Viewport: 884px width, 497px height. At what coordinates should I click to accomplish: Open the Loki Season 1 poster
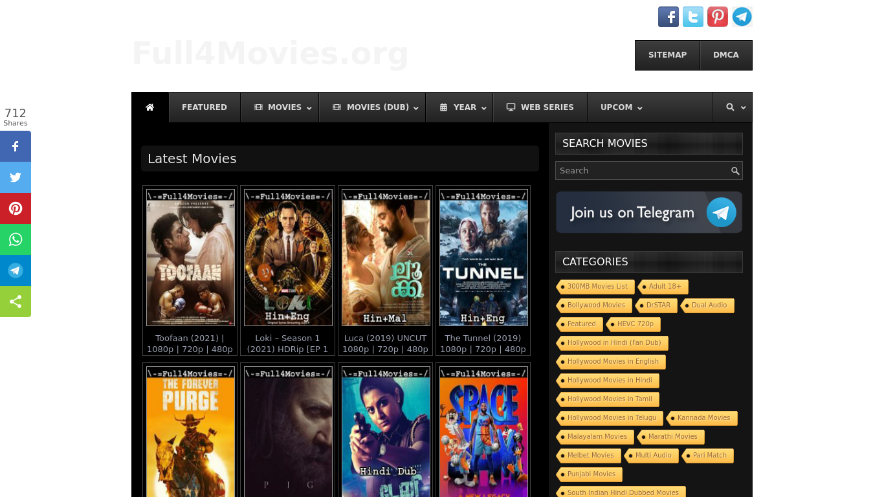coord(288,258)
